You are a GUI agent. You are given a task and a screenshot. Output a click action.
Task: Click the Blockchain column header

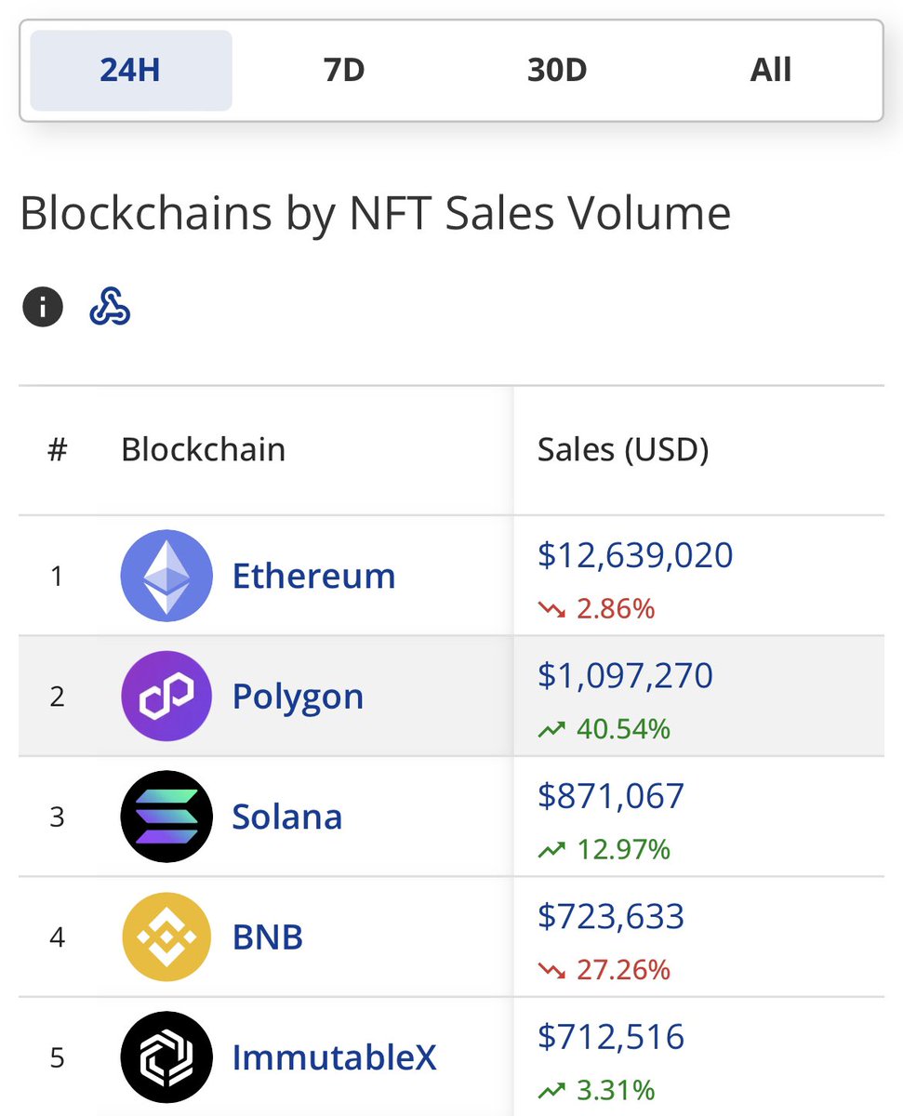[x=203, y=450]
